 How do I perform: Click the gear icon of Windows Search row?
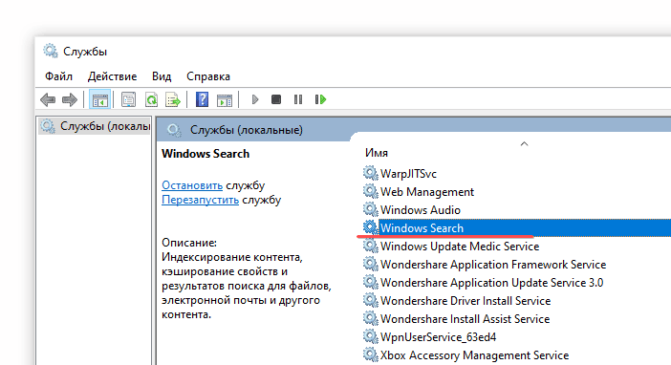371,227
